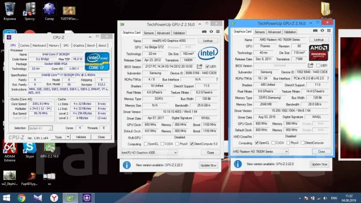Toggle CUDA checkbox in AMD GPU-Z
The width and height of the screenshot is (361, 203).
point(273,143)
